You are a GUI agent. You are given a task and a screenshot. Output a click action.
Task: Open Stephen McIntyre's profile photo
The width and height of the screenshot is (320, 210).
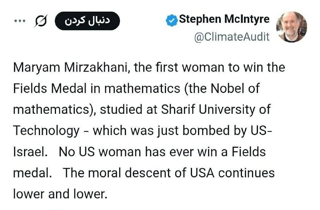tap(292, 27)
